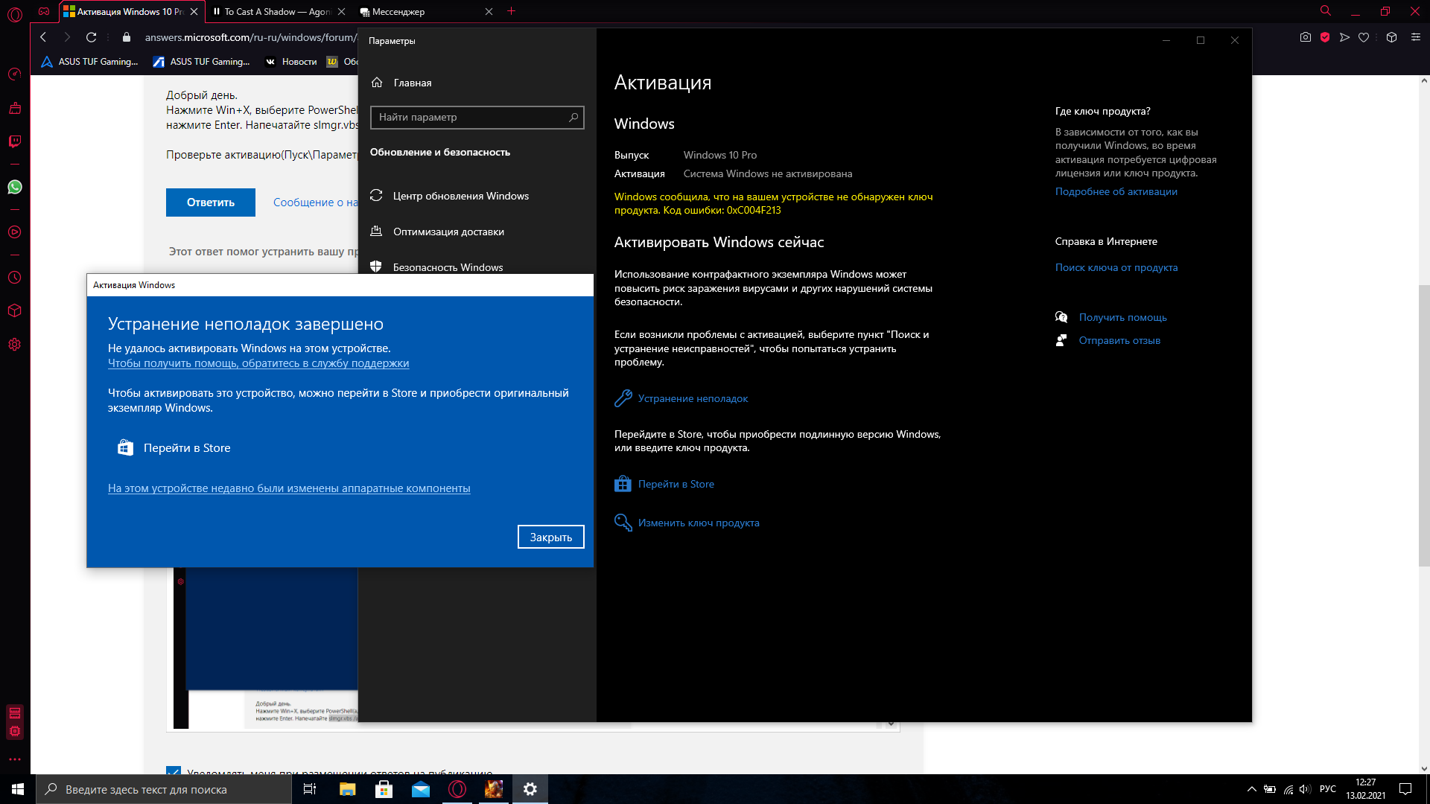Open the Wi-Fi network tray icon
The width and height of the screenshot is (1430, 804).
pyautogui.click(x=1288, y=789)
